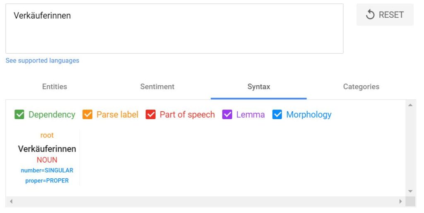Go to the Categories tab
The height and width of the screenshot is (213, 424).
tap(361, 87)
